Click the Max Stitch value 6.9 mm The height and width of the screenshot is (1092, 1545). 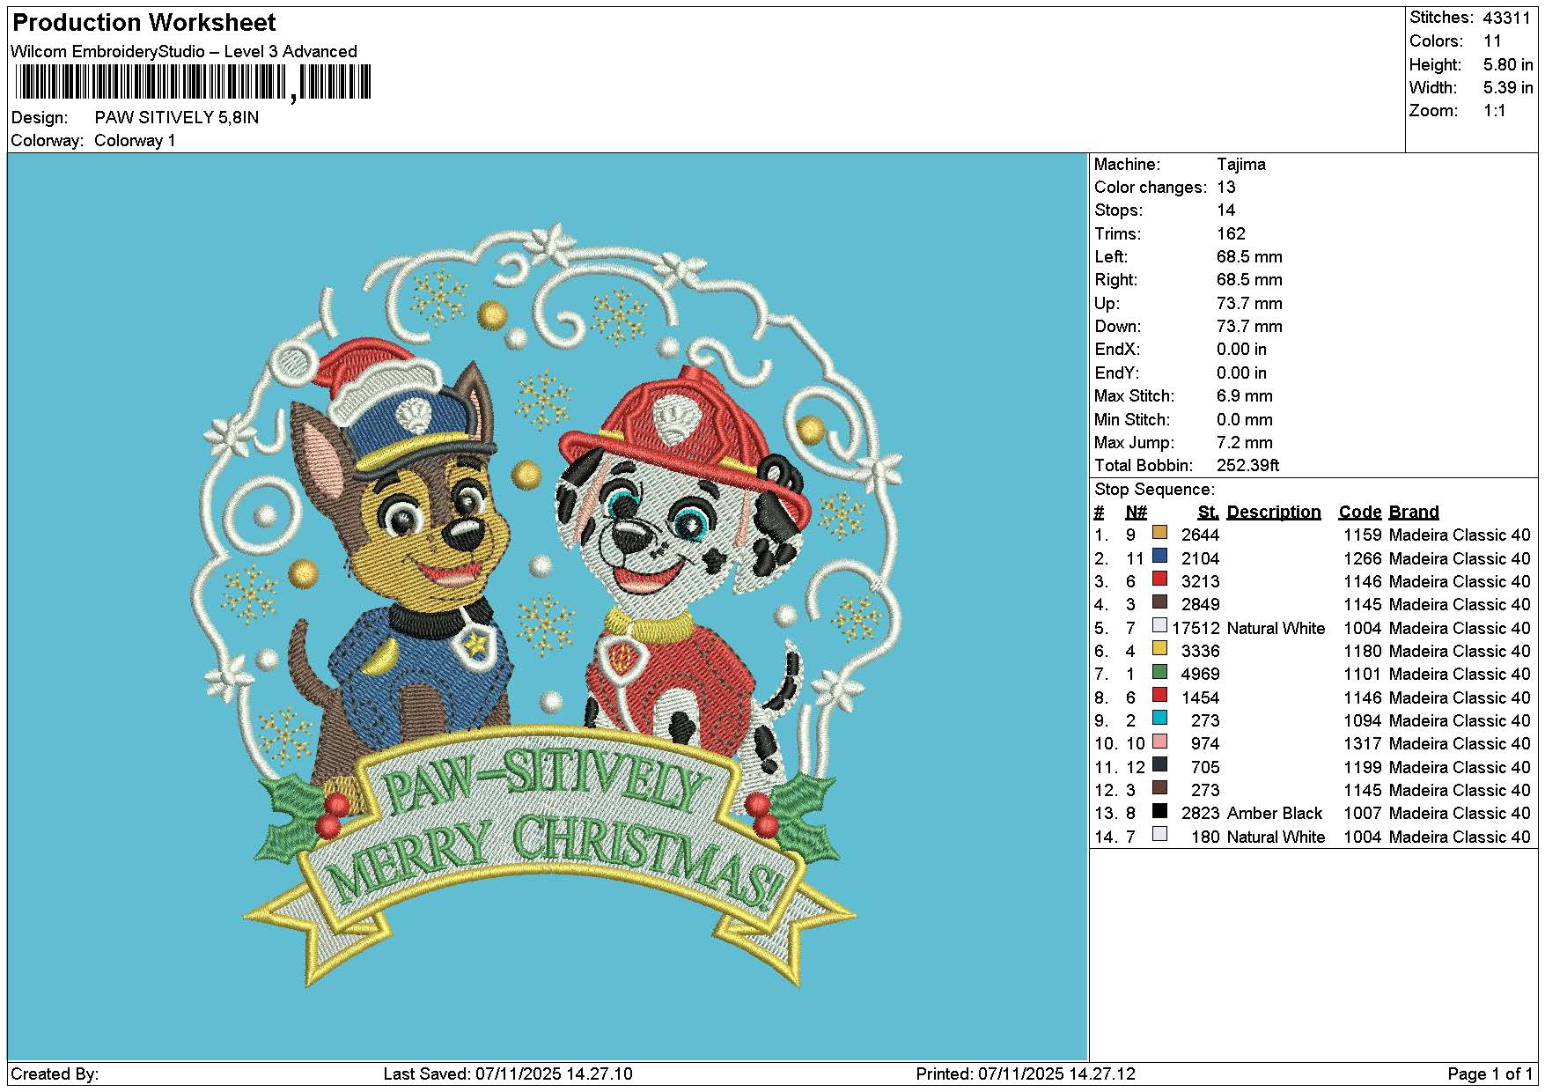1245,396
